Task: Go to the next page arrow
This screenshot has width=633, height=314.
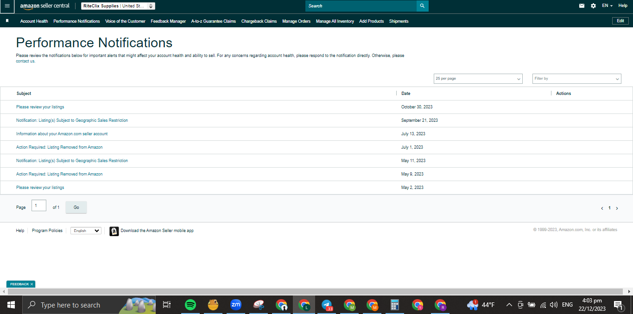Action: 617,208
